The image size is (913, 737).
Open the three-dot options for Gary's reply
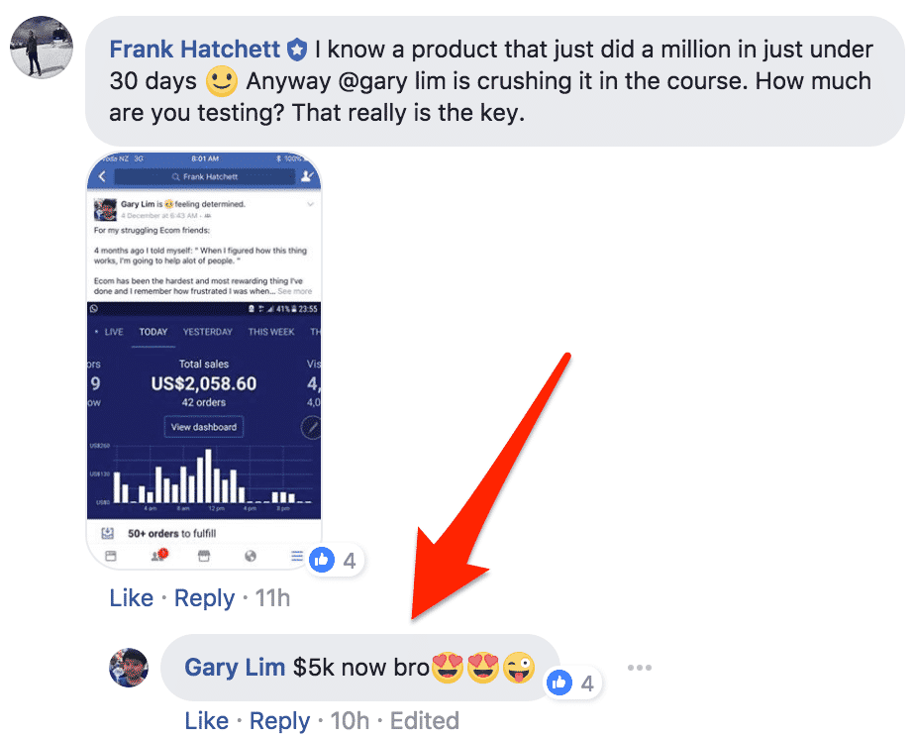(x=640, y=668)
